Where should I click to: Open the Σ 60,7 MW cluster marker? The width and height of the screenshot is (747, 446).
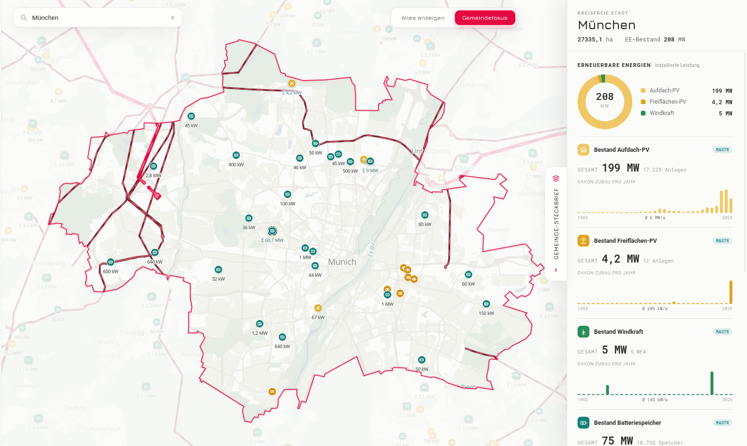pos(272,231)
